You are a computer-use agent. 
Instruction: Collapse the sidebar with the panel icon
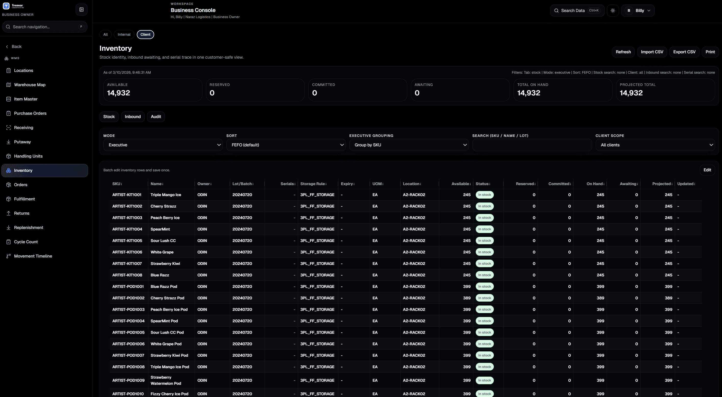pyautogui.click(x=81, y=9)
